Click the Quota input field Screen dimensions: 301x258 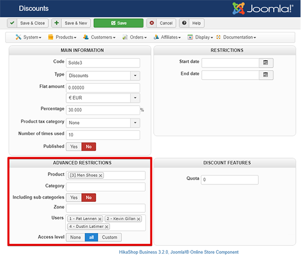230,180
